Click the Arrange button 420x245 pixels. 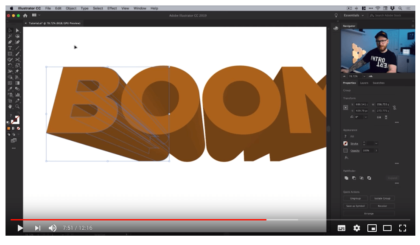click(369, 214)
